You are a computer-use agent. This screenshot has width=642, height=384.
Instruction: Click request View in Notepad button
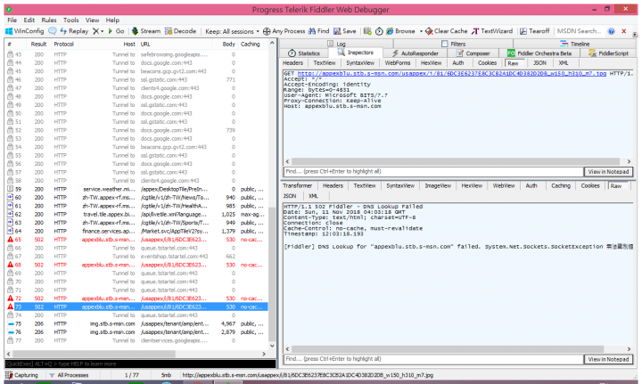(x=608, y=172)
